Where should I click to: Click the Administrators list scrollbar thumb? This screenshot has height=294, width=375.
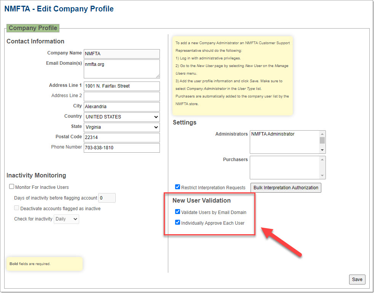pos(323,141)
